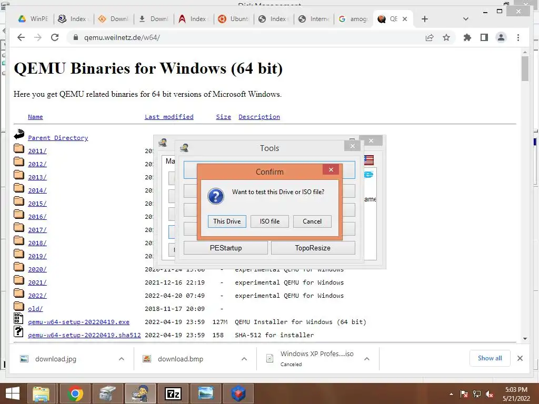Click the Parent Directory back-arrow icon
Image resolution: width=539 pixels, height=404 pixels.
tap(19, 134)
